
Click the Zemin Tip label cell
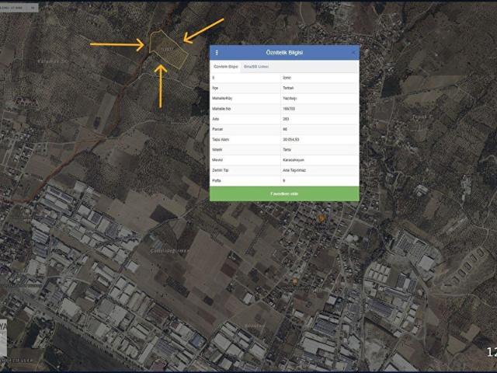pyautogui.click(x=245, y=170)
